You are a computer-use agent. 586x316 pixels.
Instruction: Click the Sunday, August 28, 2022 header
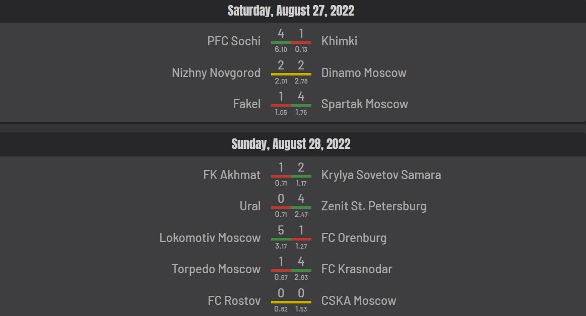291,144
